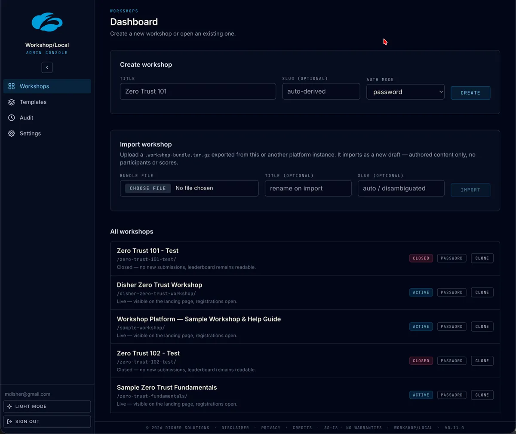Go to the Templates page

pos(47,102)
